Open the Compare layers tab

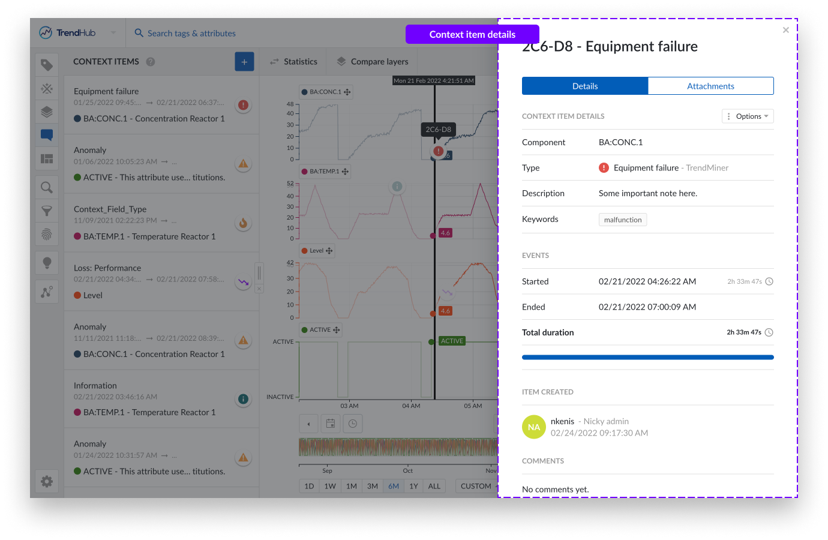click(372, 62)
